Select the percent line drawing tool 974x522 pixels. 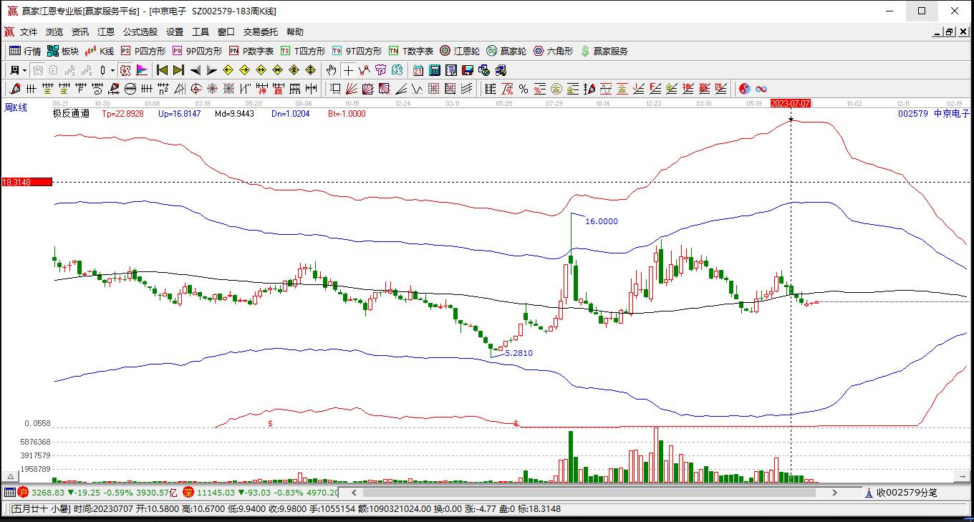pyautogui.click(x=524, y=89)
